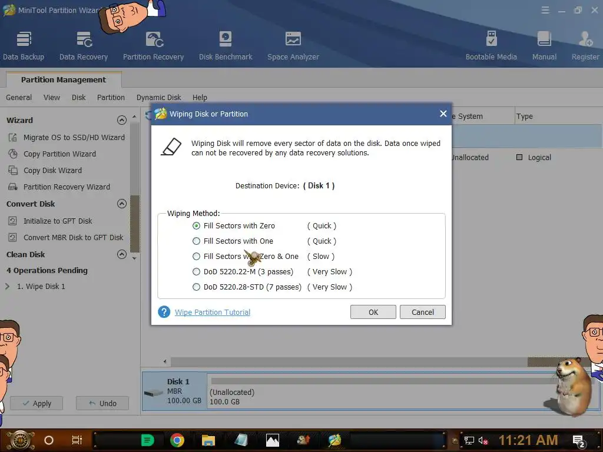Click the Copy Disk Wizard icon

click(13, 170)
